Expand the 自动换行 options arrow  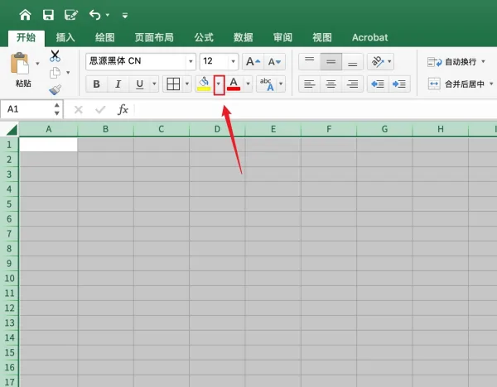(x=483, y=62)
